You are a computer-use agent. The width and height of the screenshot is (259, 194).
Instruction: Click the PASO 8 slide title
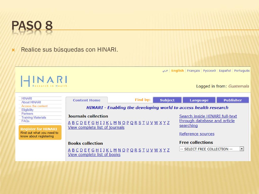(x=32, y=26)
